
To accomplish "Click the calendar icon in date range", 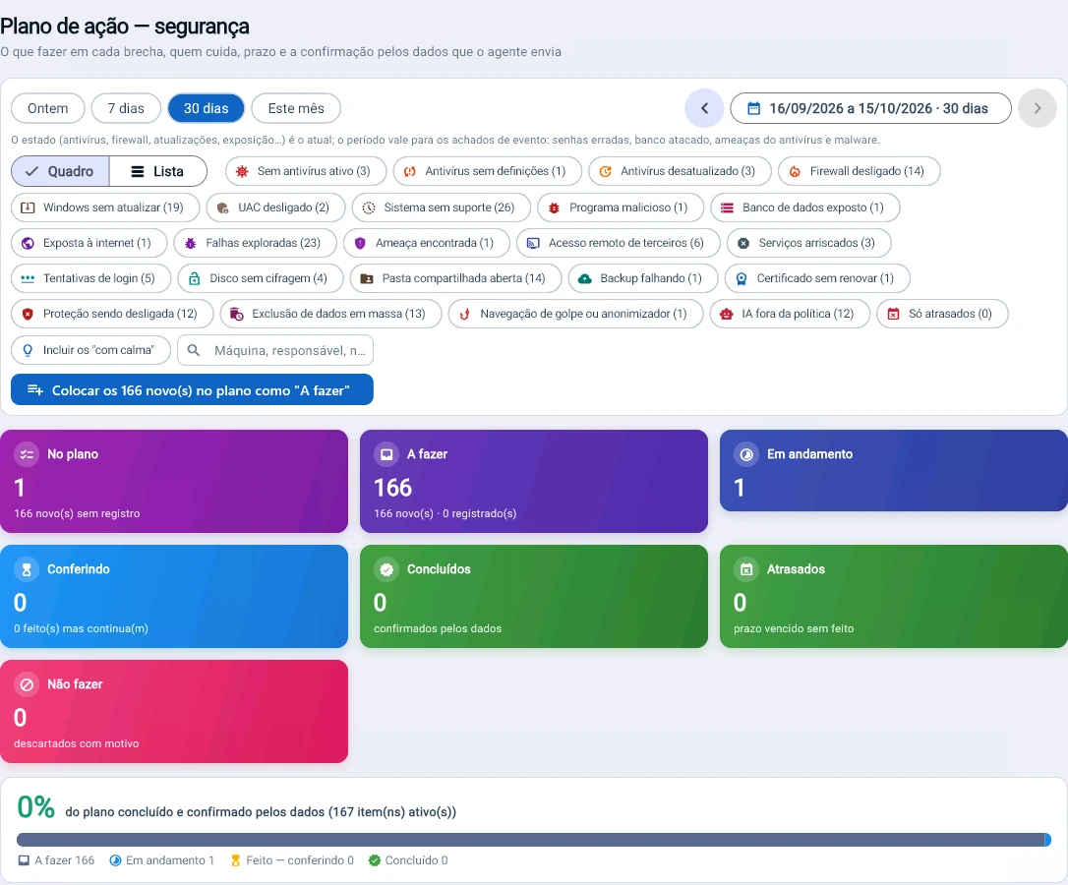I will click(x=753, y=108).
